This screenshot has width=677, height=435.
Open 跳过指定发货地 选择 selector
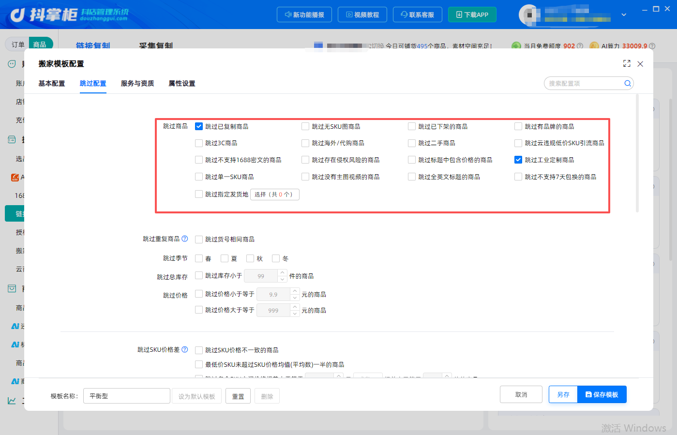tap(274, 195)
